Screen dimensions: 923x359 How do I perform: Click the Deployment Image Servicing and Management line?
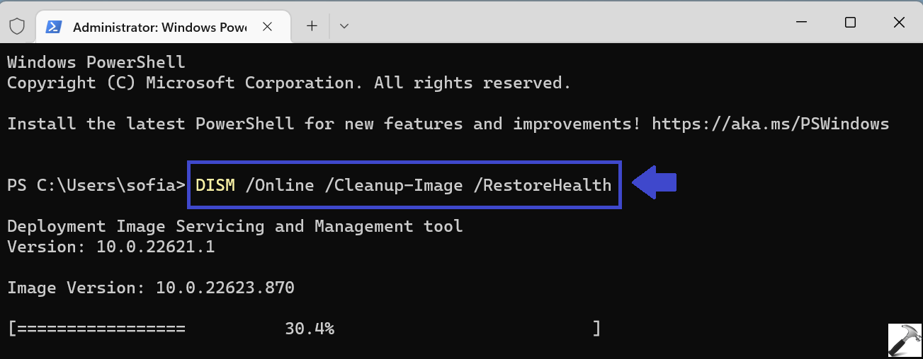click(x=234, y=227)
